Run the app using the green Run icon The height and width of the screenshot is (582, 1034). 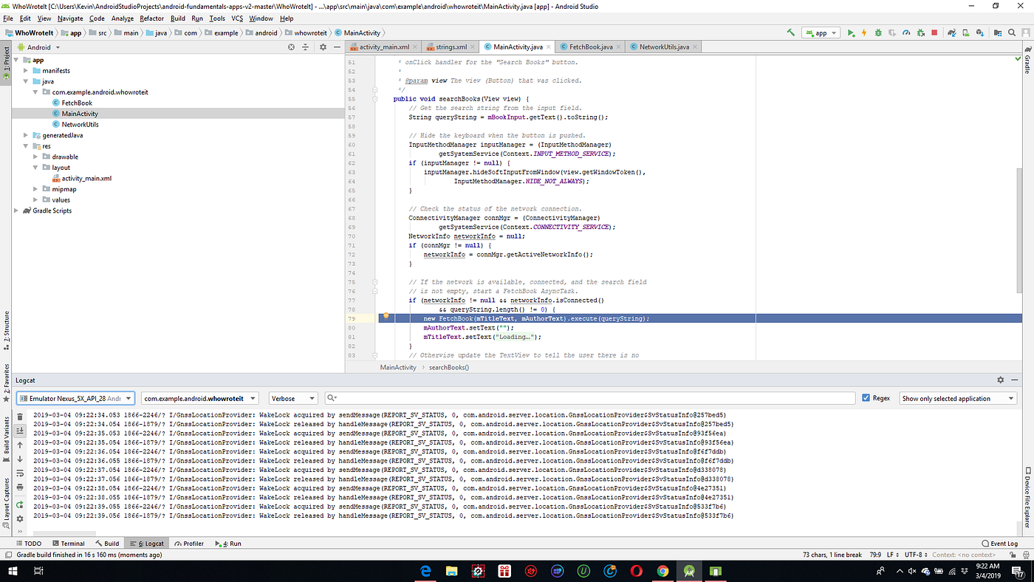click(850, 32)
